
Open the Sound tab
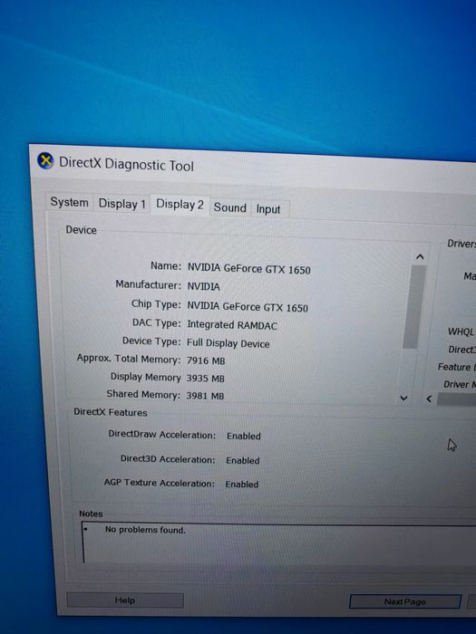[x=230, y=207]
